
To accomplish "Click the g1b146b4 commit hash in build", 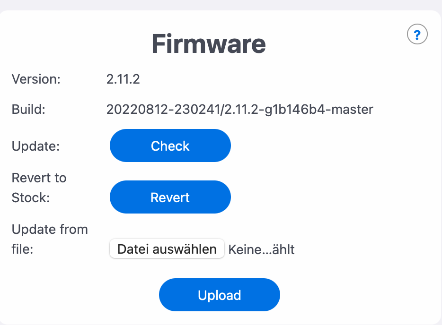I will coord(292,110).
